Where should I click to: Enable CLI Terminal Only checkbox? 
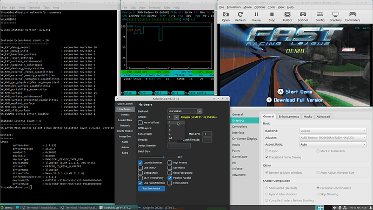coord(140,178)
